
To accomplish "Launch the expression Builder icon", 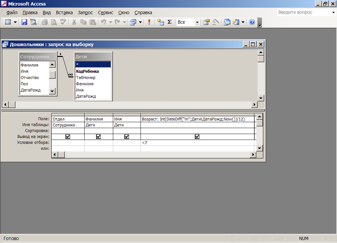I will pyautogui.click(x=216, y=22).
